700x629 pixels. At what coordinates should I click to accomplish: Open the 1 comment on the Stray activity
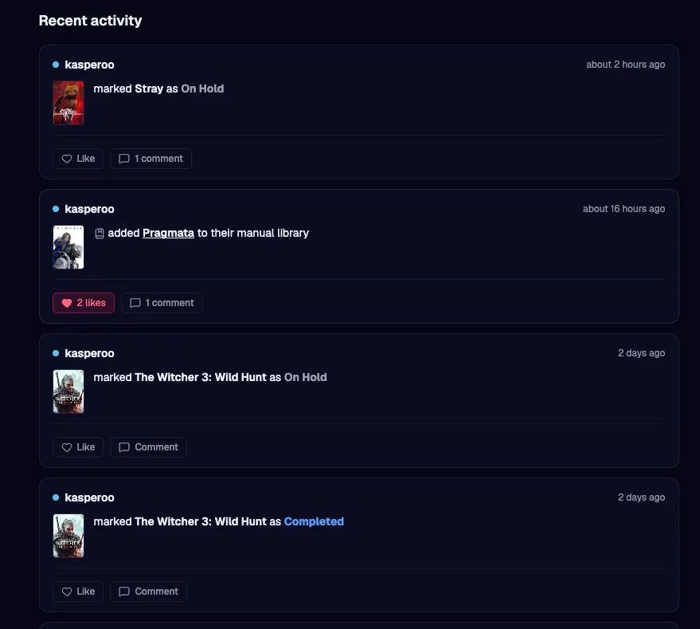[151, 159]
